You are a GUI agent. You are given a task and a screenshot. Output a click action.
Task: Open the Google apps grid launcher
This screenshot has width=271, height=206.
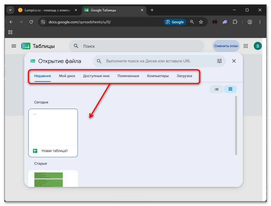click(x=246, y=46)
